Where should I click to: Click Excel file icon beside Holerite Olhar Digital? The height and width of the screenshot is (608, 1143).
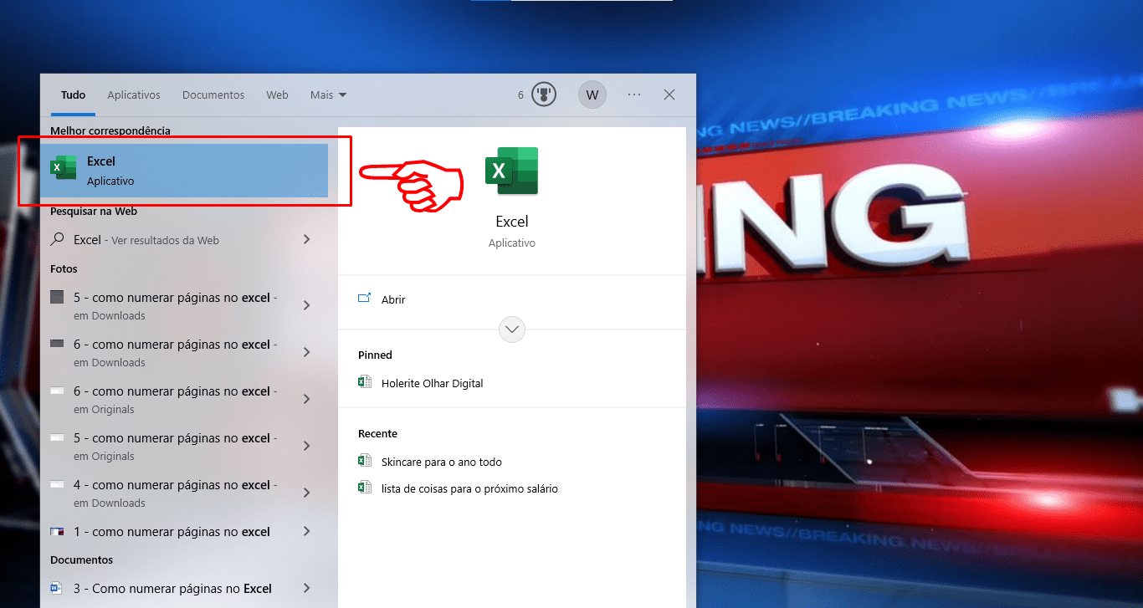(x=364, y=382)
